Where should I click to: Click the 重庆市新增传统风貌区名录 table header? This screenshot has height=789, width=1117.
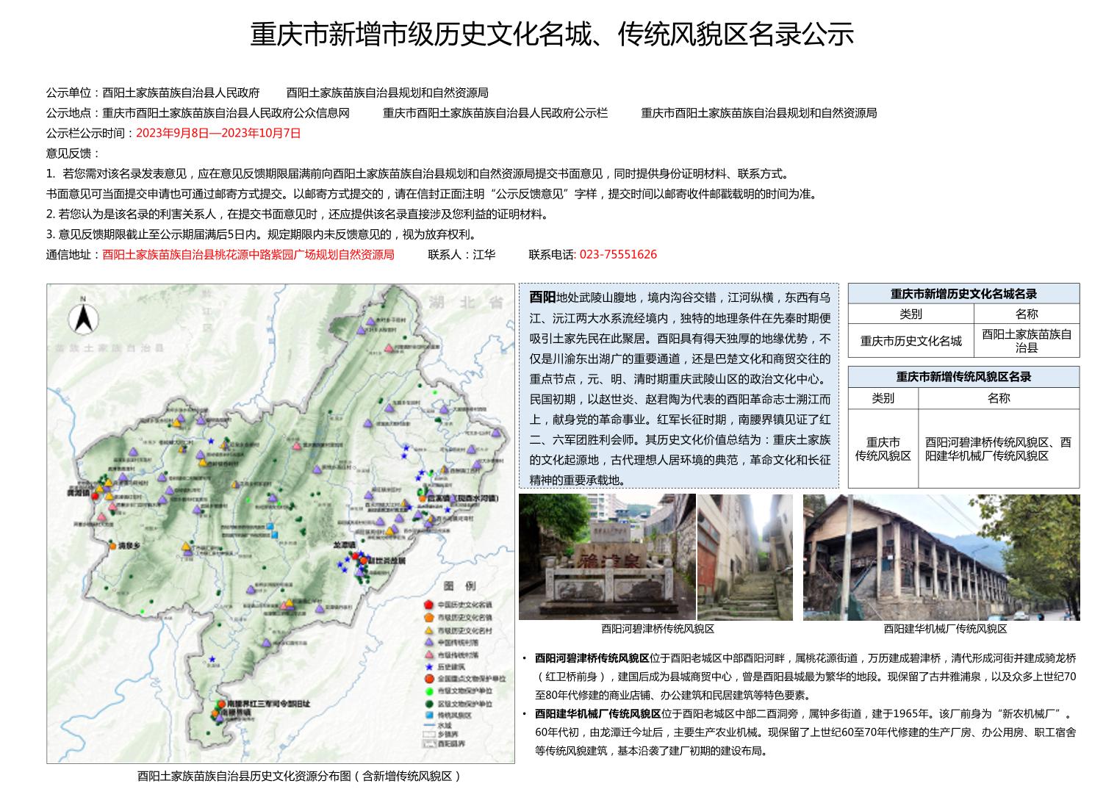coord(963,376)
